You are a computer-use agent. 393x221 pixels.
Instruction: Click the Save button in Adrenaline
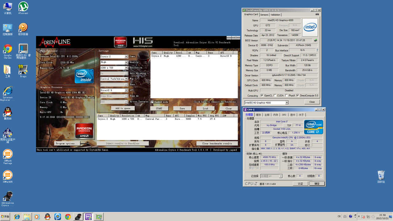point(182,108)
